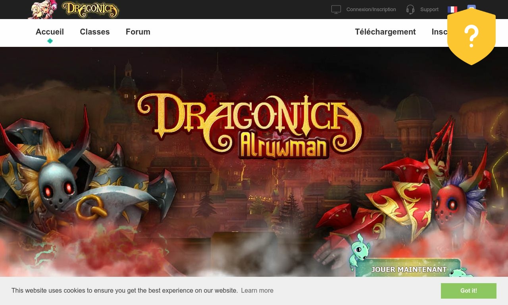Dismiss cookies with Got it! button

coord(469,291)
